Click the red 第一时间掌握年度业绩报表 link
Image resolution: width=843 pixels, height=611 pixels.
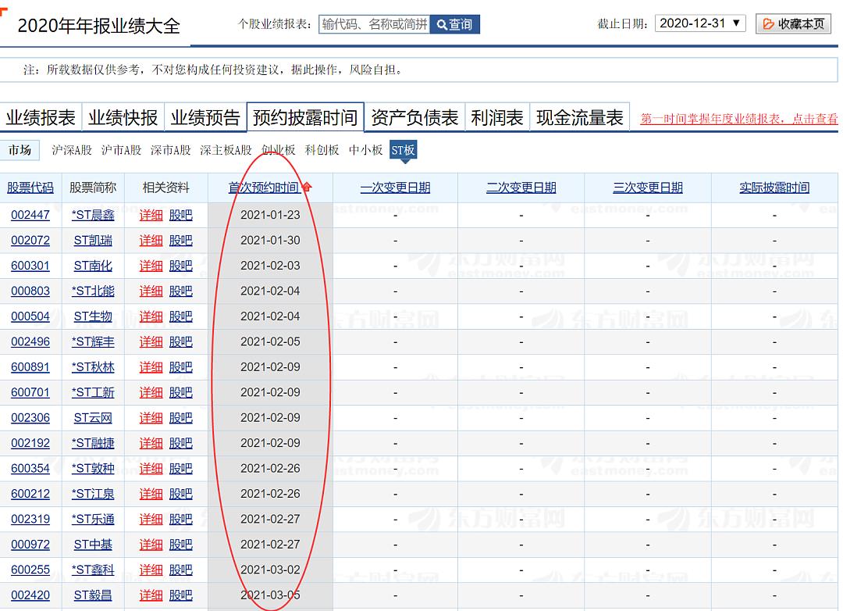[738, 119]
